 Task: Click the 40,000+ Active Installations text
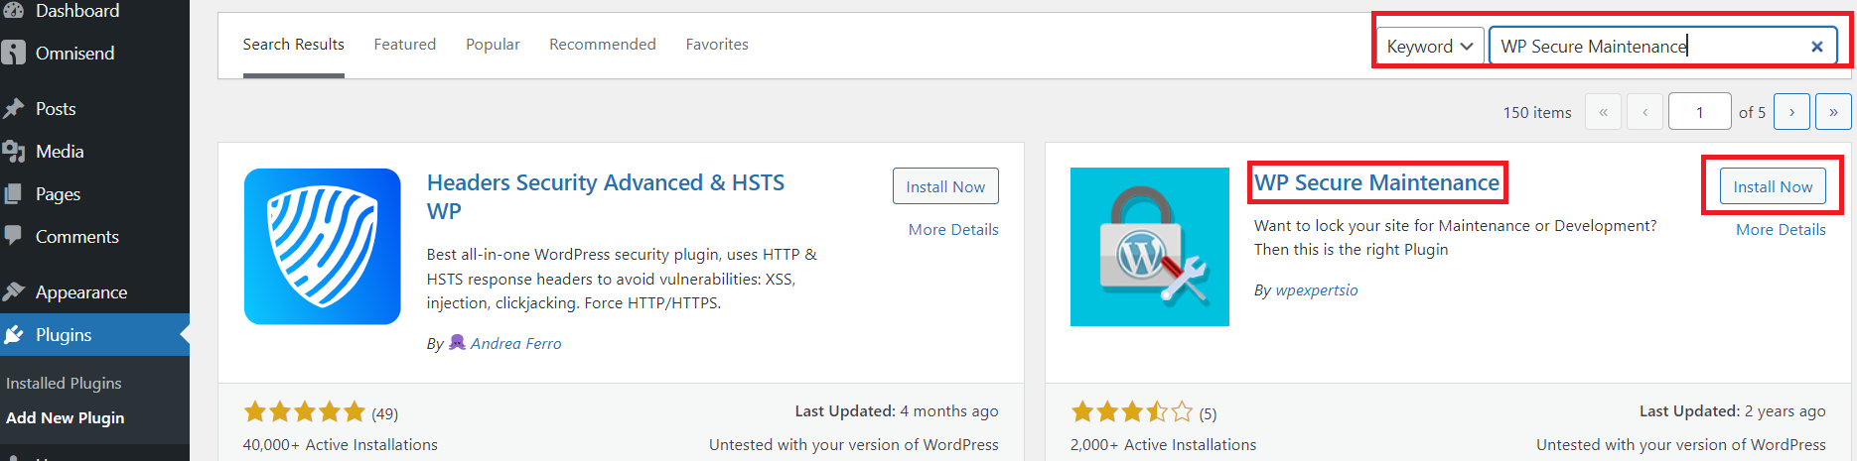point(341,444)
